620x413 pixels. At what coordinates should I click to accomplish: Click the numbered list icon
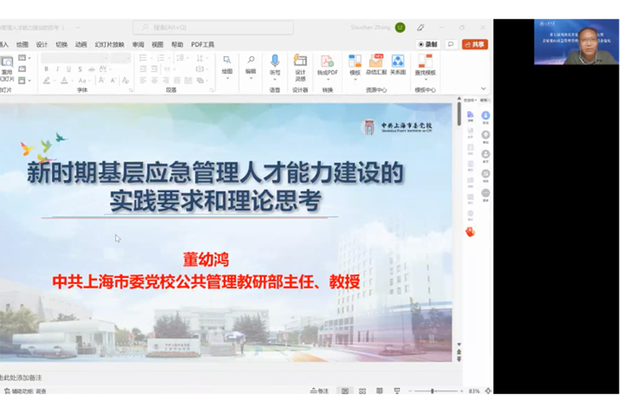click(161, 58)
